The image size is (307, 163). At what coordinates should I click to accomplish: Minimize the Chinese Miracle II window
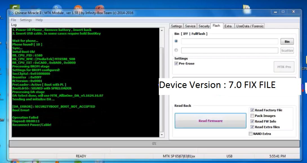click(x=275, y=12)
